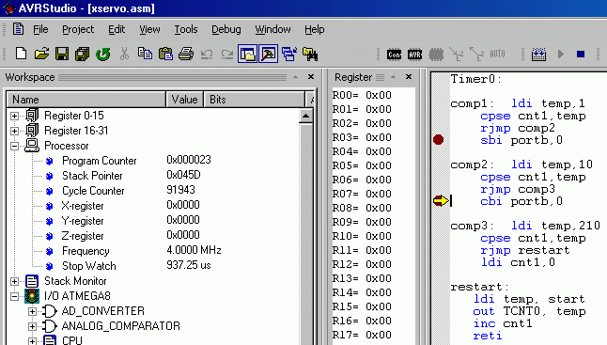Screen dimensions: 607x345
Task: Expand the AD_CONVERTER node
Action: pyautogui.click(x=33, y=311)
